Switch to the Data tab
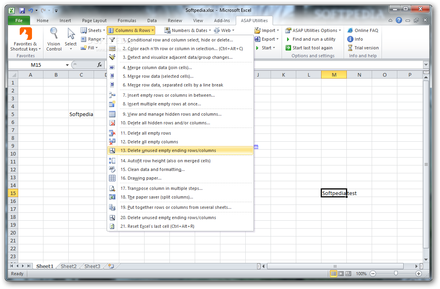 pos(152,21)
